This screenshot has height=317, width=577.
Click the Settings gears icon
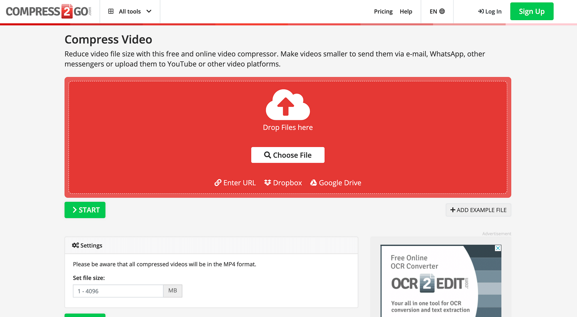[x=75, y=245]
